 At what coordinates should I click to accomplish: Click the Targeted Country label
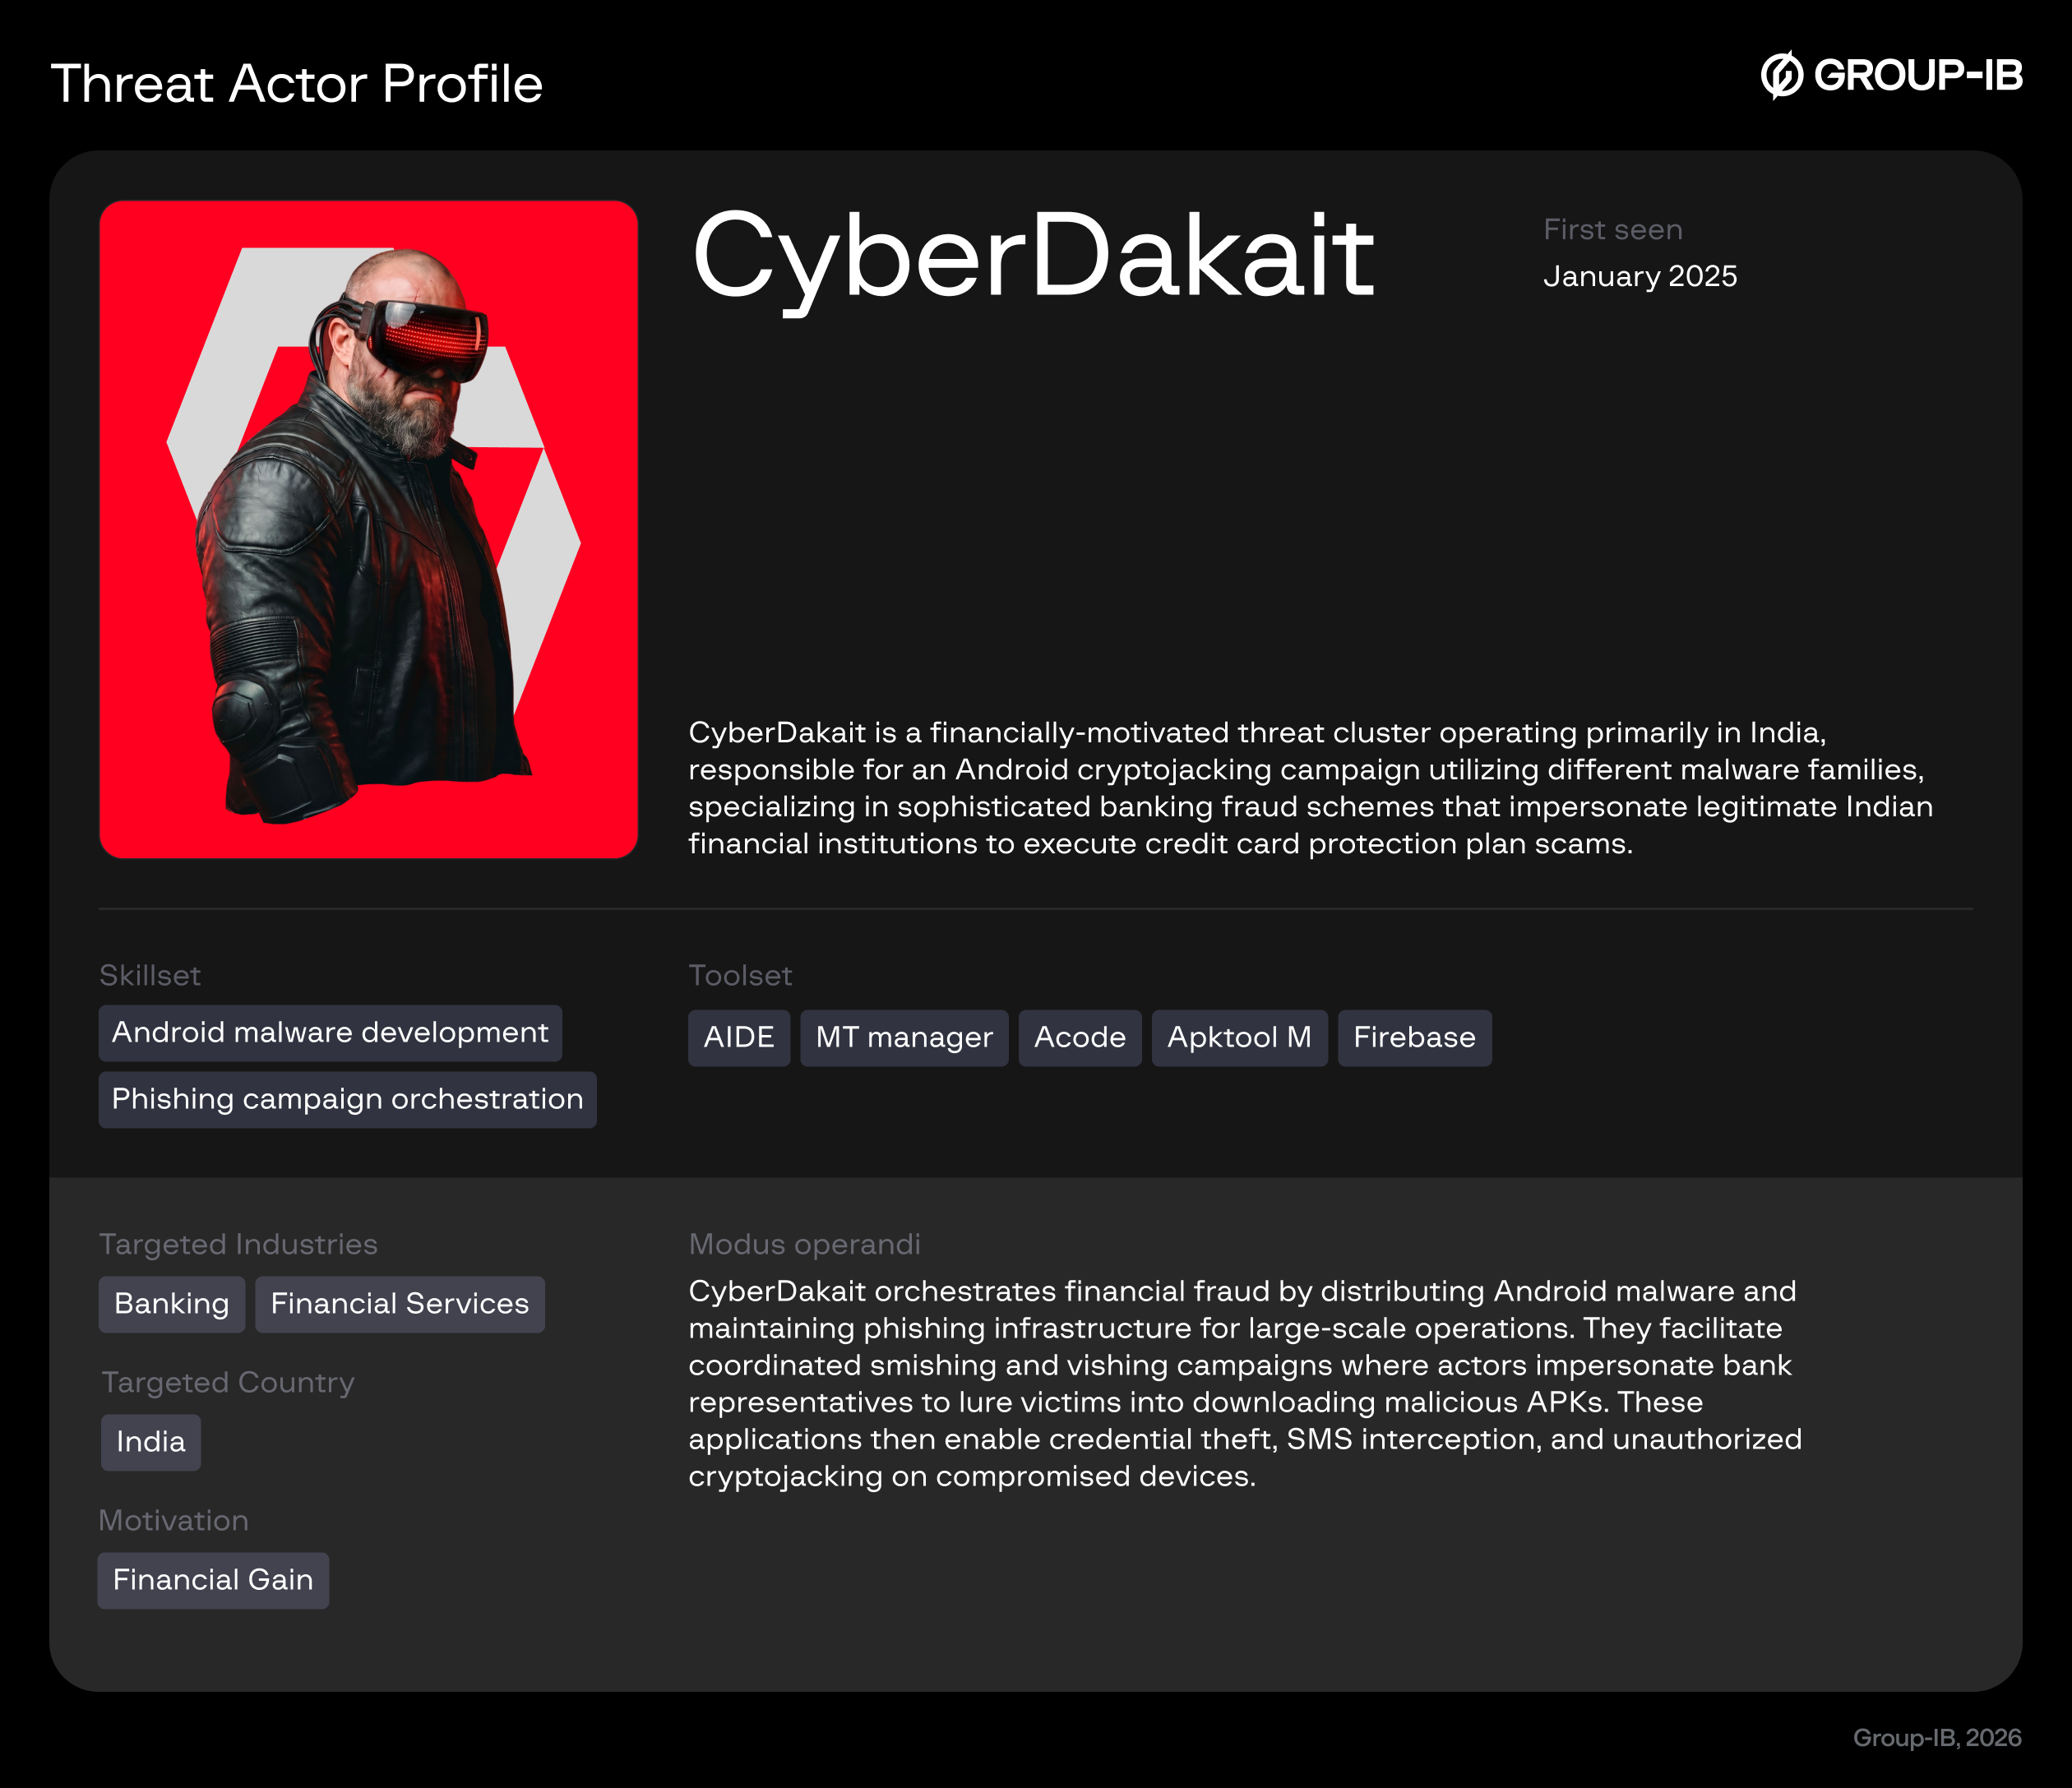click(228, 1382)
